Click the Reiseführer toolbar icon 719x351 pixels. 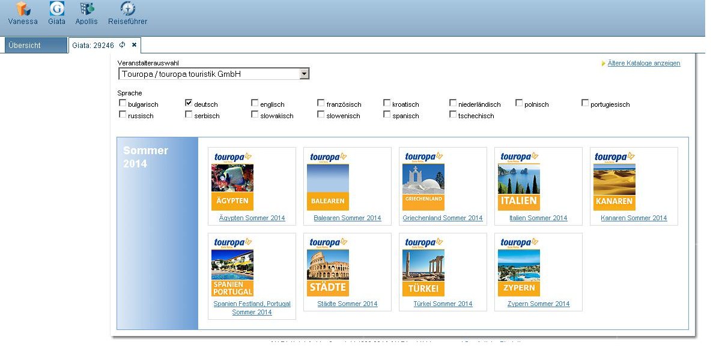tap(127, 9)
